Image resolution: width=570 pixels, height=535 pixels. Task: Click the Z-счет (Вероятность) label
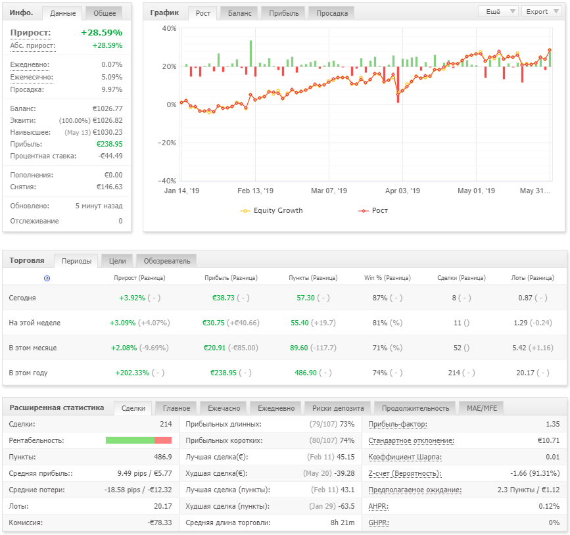(x=405, y=474)
